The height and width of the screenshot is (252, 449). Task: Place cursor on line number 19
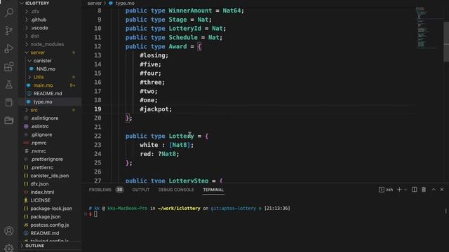coord(98,109)
